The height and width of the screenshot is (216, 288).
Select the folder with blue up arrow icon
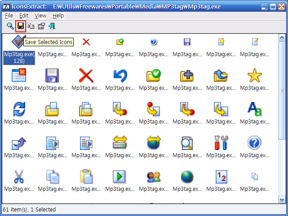click(221, 75)
